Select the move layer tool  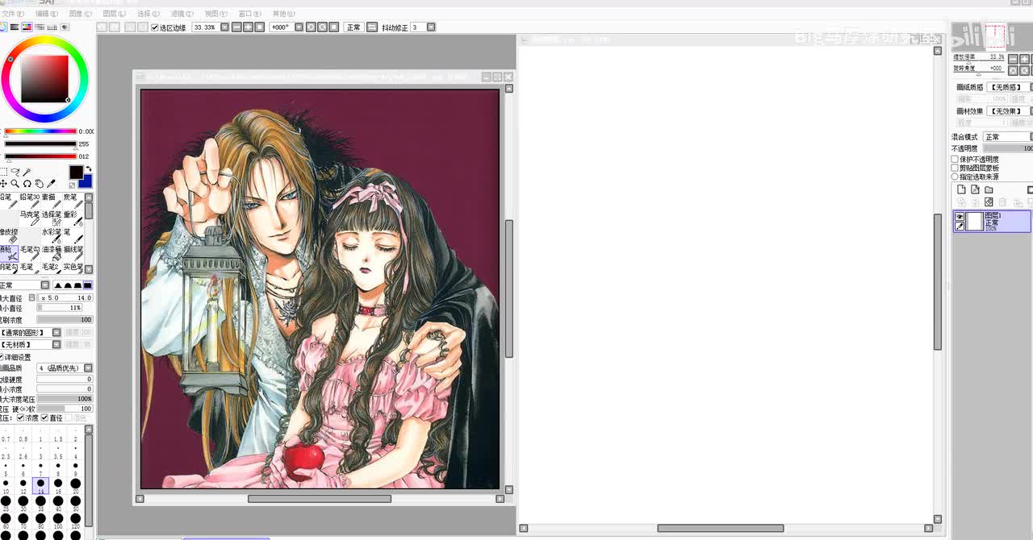point(3,184)
